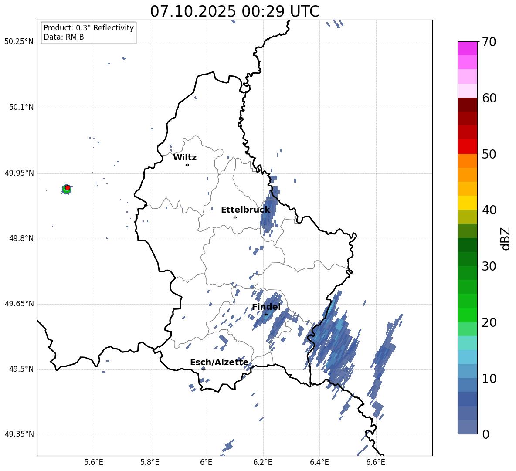Click the cross marker below Esch/Alzette
The width and height of the screenshot is (516, 471).
[204, 369]
